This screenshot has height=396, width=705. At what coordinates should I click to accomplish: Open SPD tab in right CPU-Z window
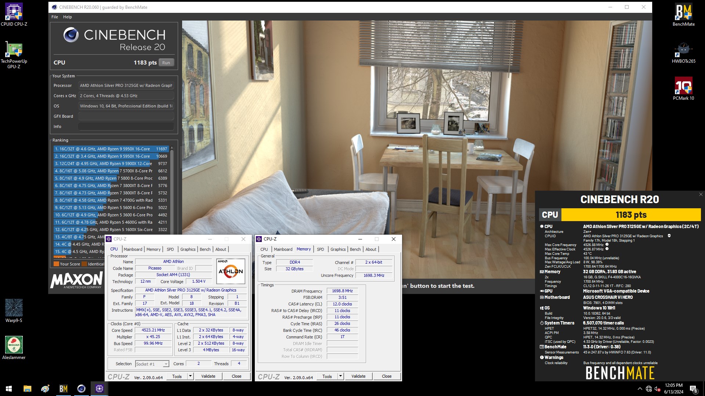coord(321,249)
